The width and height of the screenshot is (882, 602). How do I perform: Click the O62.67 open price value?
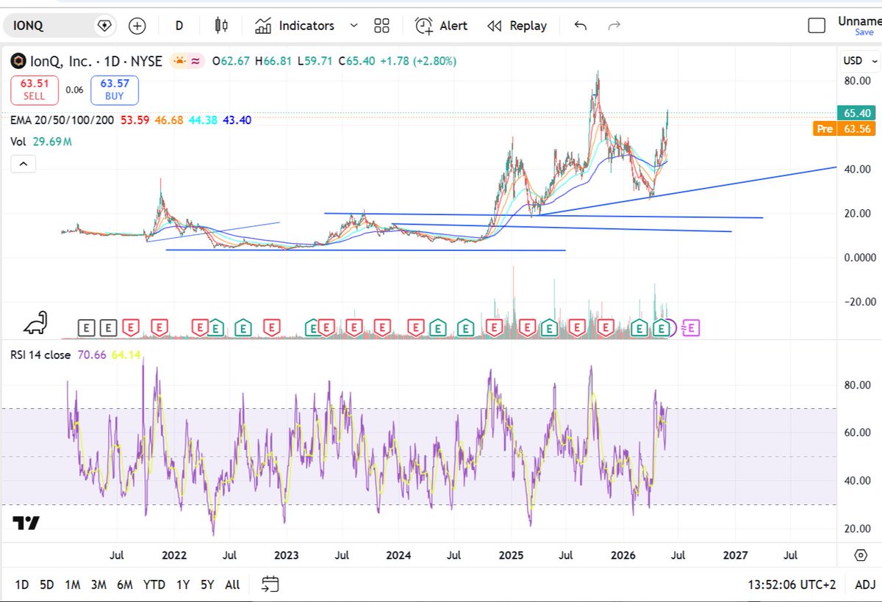point(232,62)
